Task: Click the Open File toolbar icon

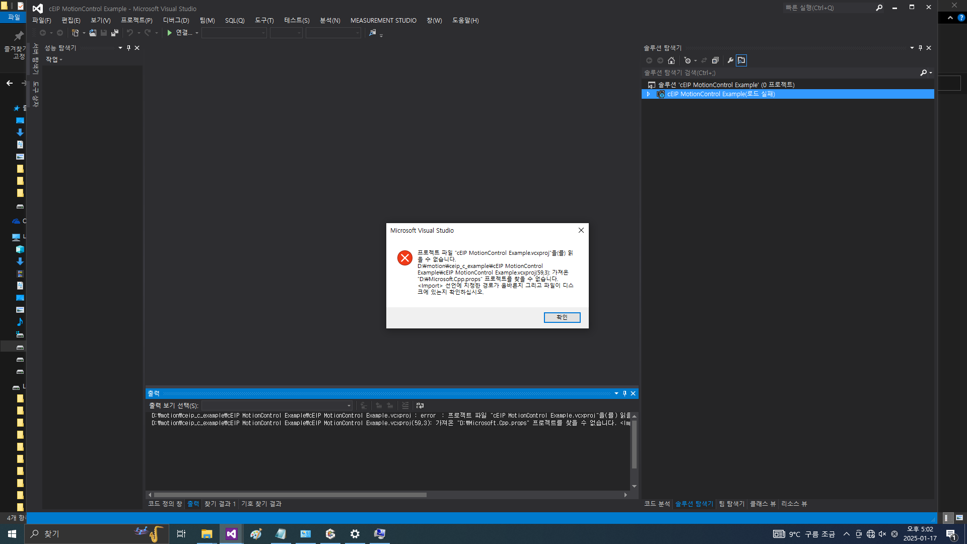Action: pyautogui.click(x=93, y=33)
